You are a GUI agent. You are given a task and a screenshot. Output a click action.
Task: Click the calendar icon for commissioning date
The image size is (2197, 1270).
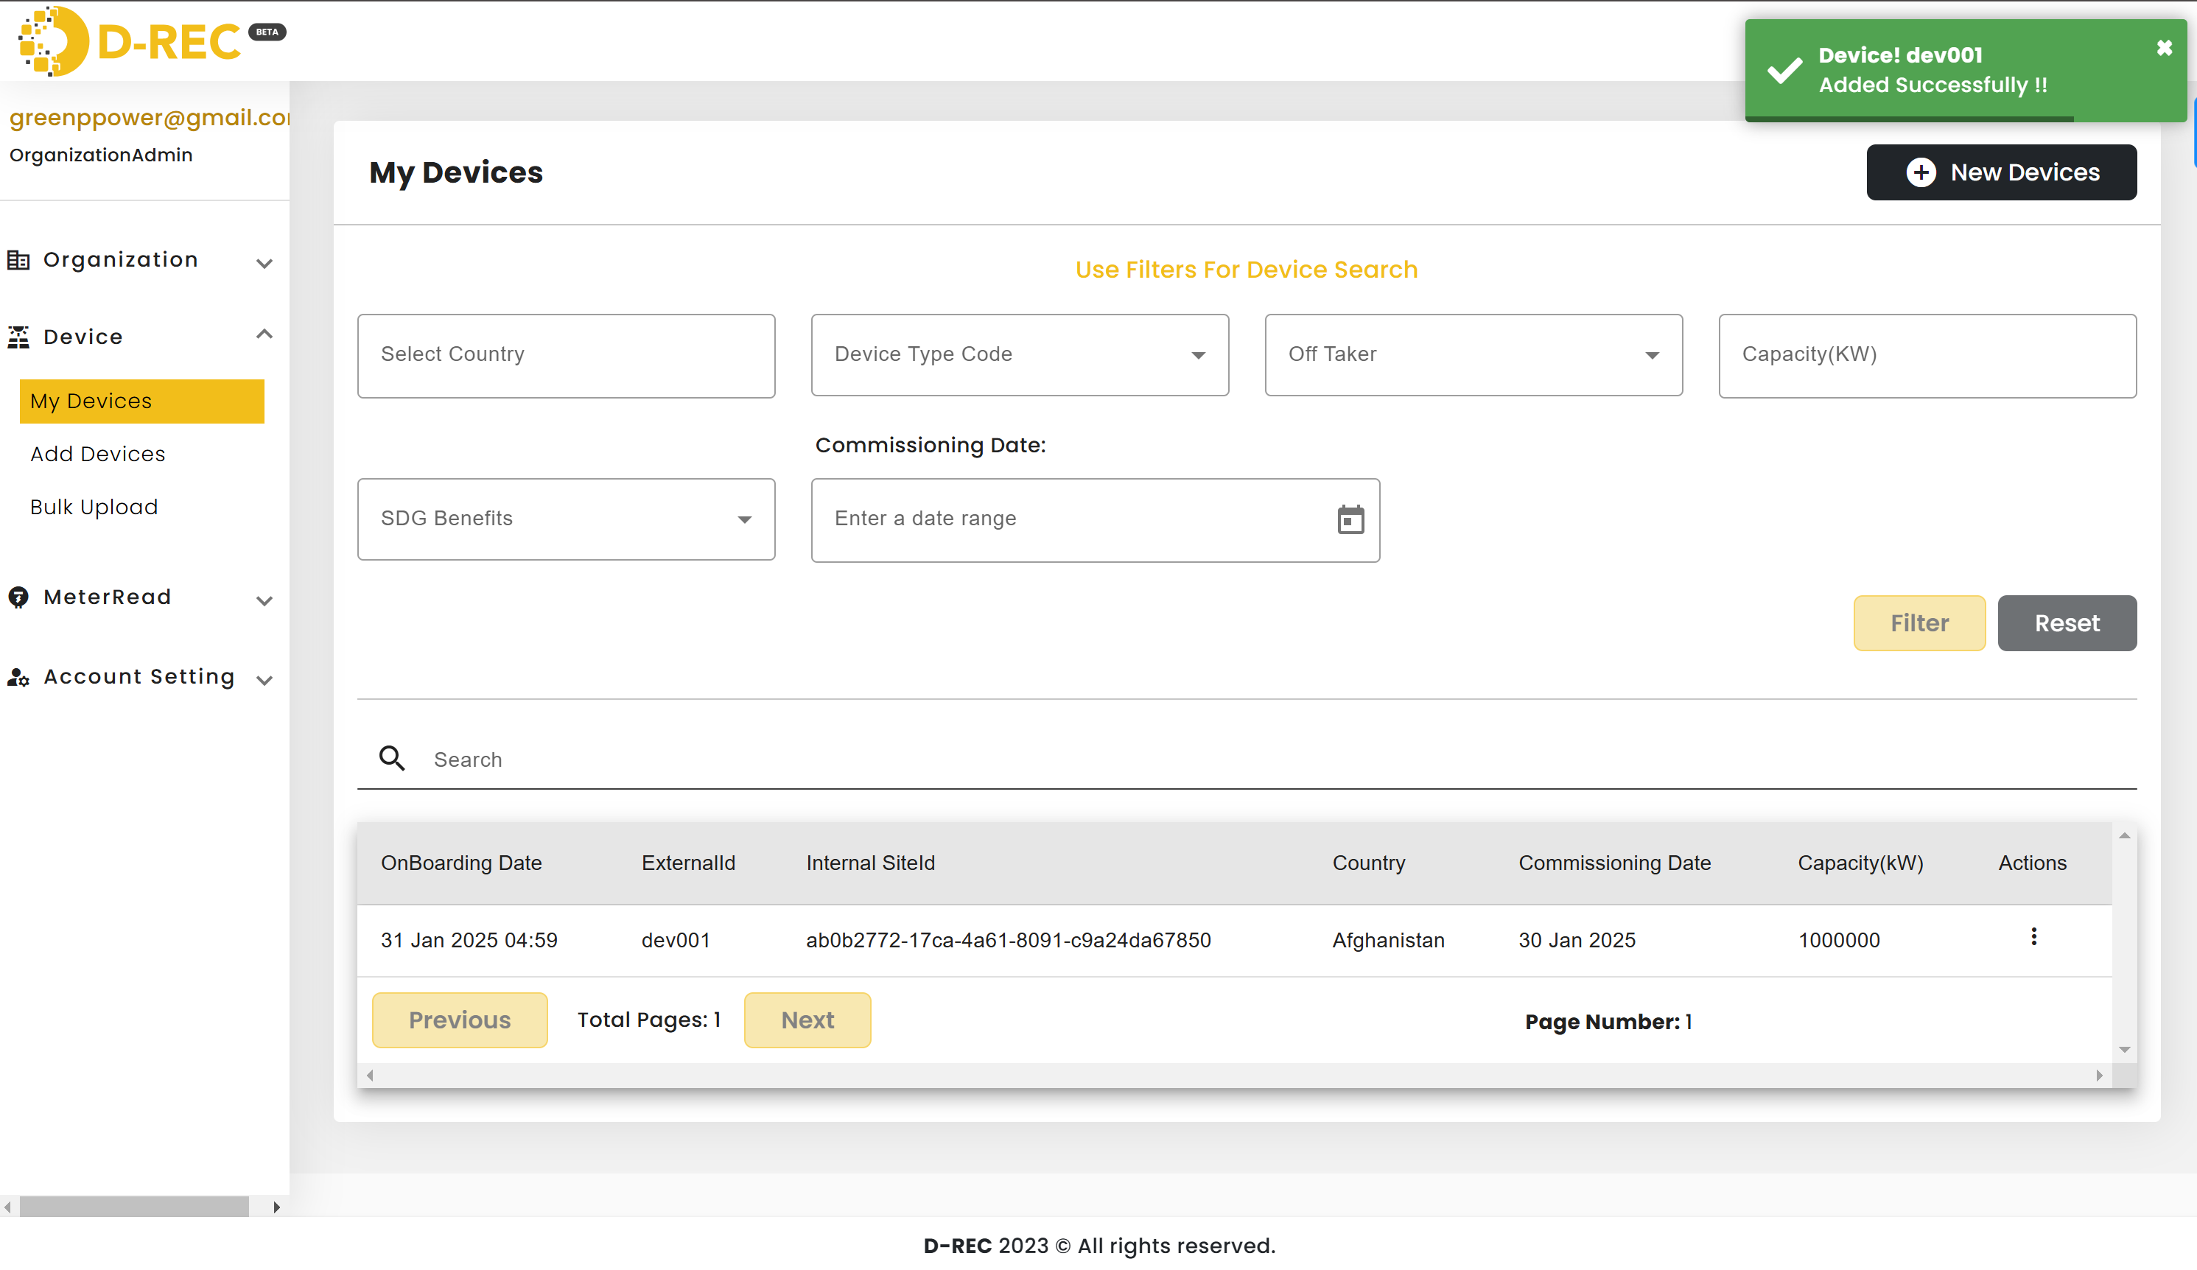tap(1350, 519)
